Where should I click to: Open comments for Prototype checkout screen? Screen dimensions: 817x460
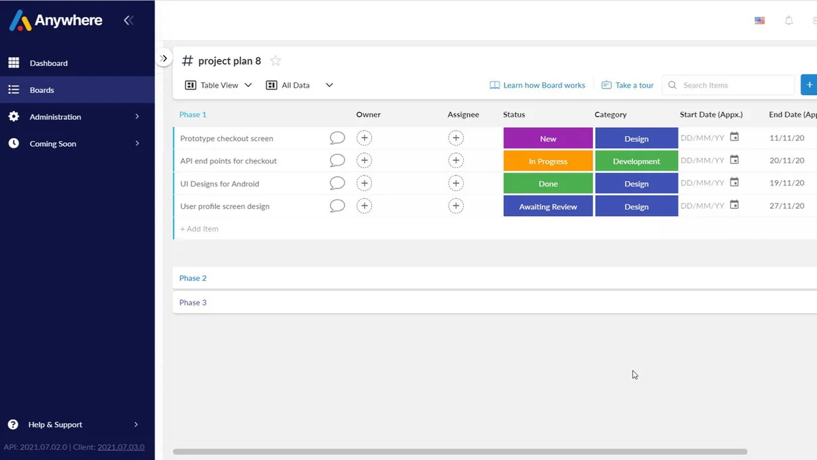click(x=337, y=138)
